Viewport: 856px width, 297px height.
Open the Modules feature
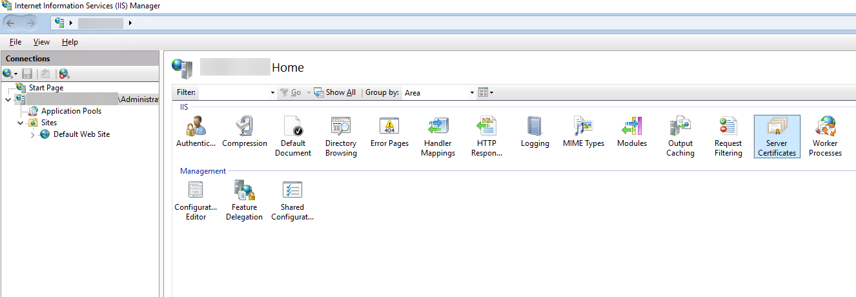631,132
